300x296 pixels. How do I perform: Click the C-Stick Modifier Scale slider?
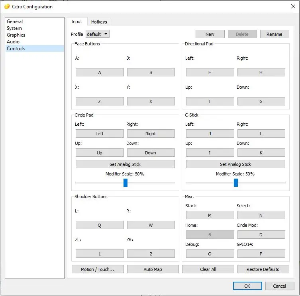[236, 183]
